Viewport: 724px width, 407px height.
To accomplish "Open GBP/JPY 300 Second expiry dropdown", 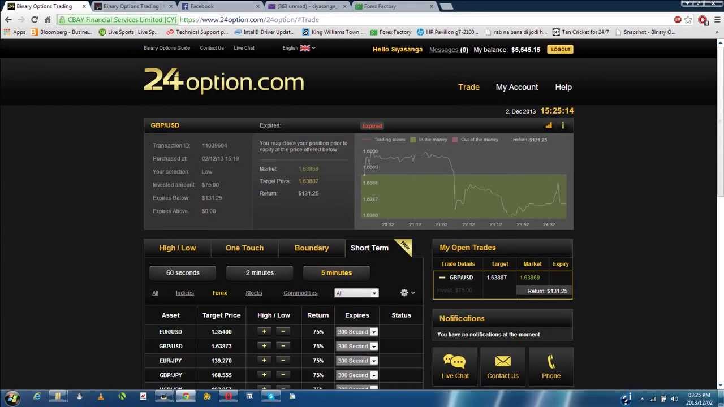I will (356, 375).
